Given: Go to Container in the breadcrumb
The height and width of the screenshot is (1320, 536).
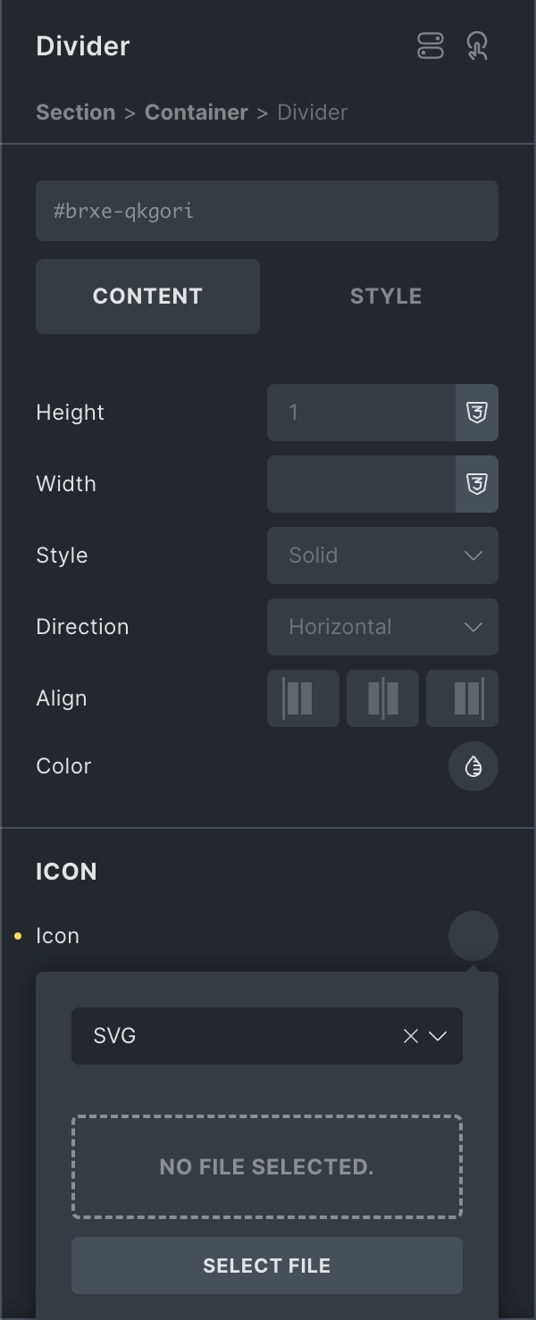Looking at the screenshot, I should pos(197,113).
